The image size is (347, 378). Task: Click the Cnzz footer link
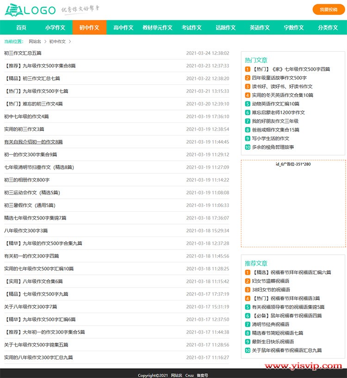coord(189,375)
